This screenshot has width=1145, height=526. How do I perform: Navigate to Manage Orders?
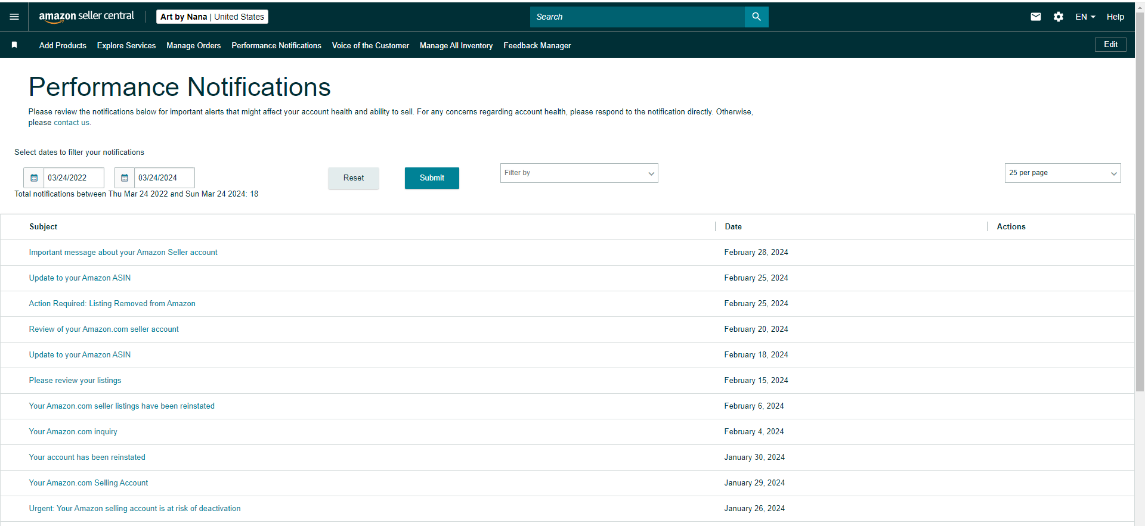[x=194, y=45]
